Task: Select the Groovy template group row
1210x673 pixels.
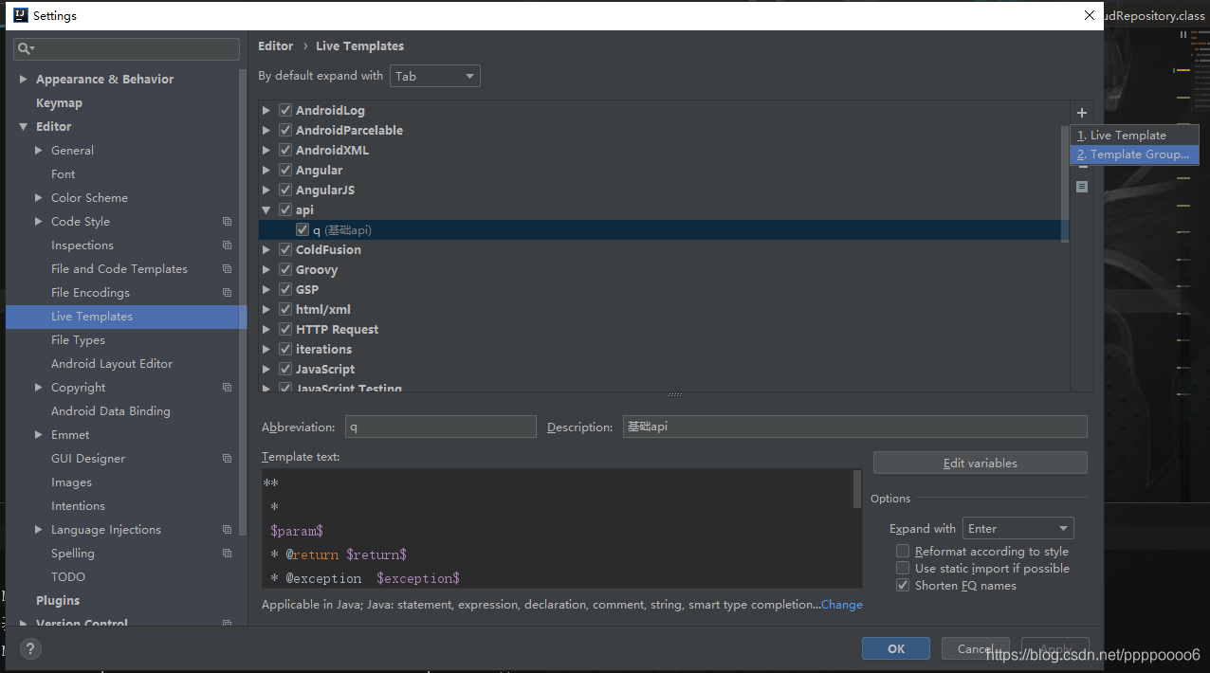Action: point(664,270)
